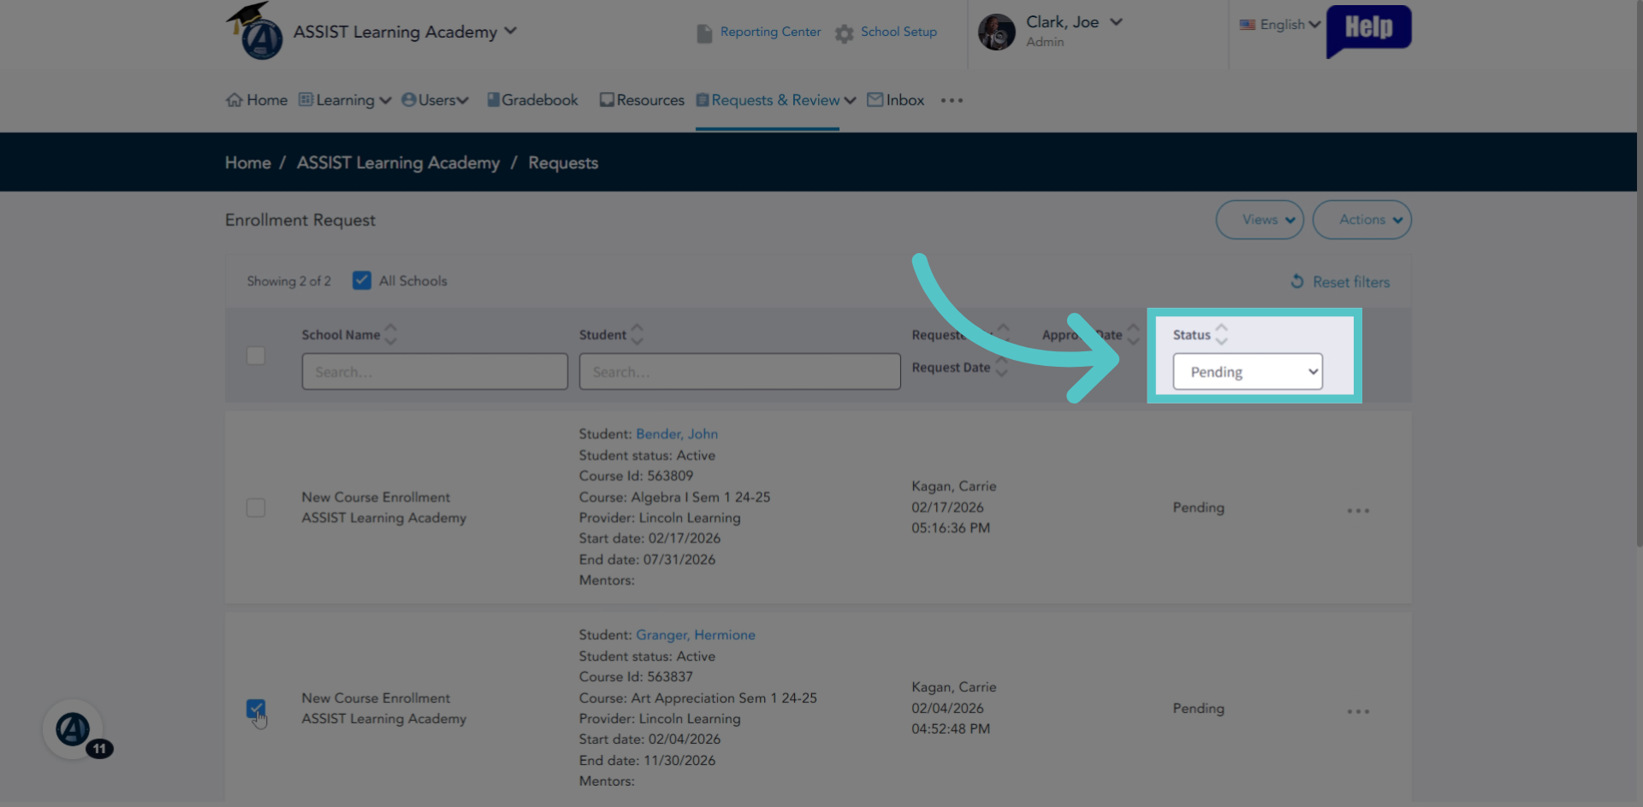Open the Help speech bubble
1643x807 pixels.
click(x=1368, y=31)
